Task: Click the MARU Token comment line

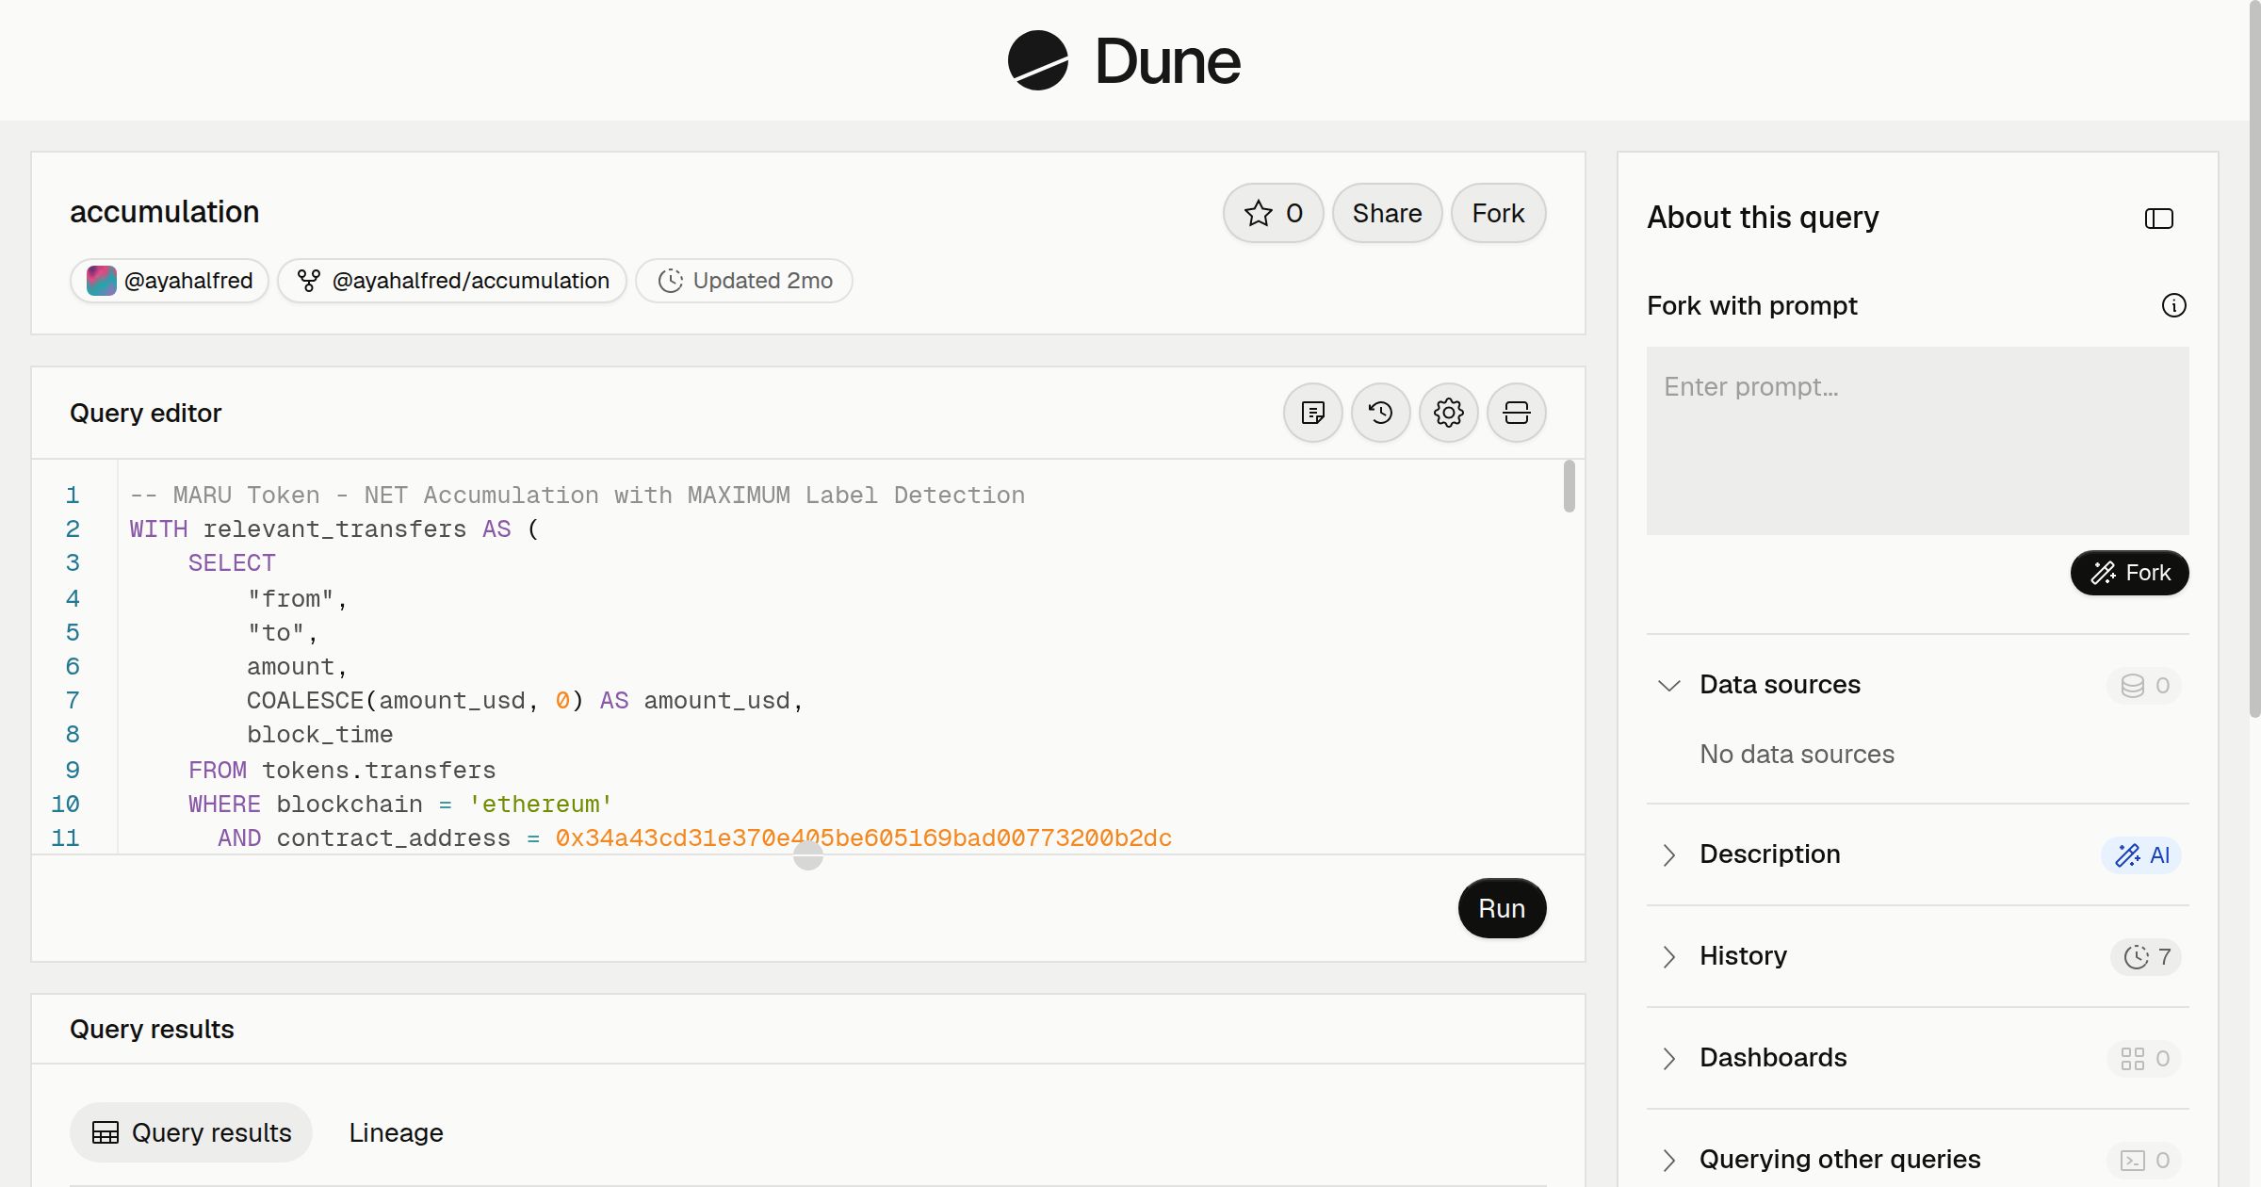Action: pyautogui.click(x=577, y=495)
